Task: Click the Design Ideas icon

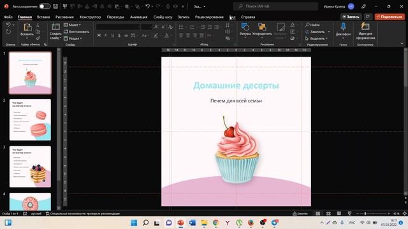Action: point(365,26)
